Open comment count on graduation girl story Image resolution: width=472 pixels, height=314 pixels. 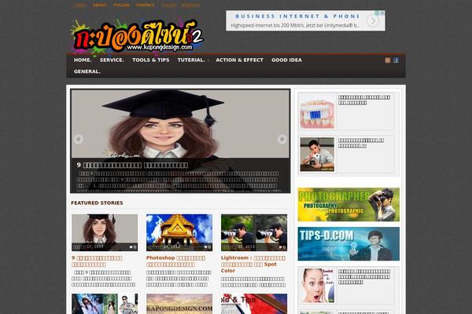pos(133,247)
